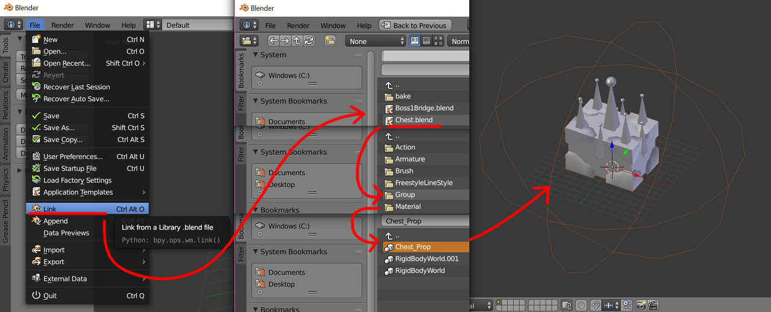The image size is (771, 312).
Task: Click Load Factory Settings
Action: click(88, 180)
